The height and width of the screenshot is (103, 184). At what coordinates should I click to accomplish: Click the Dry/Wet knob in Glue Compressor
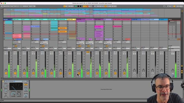point(26,95)
